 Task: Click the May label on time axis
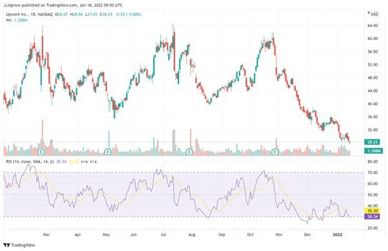106,234
